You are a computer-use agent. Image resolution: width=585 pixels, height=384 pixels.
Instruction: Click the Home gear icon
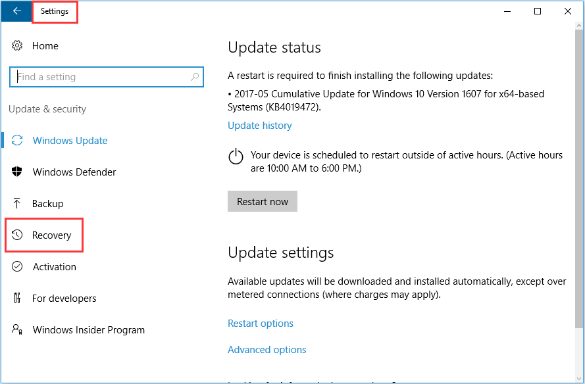[17, 45]
